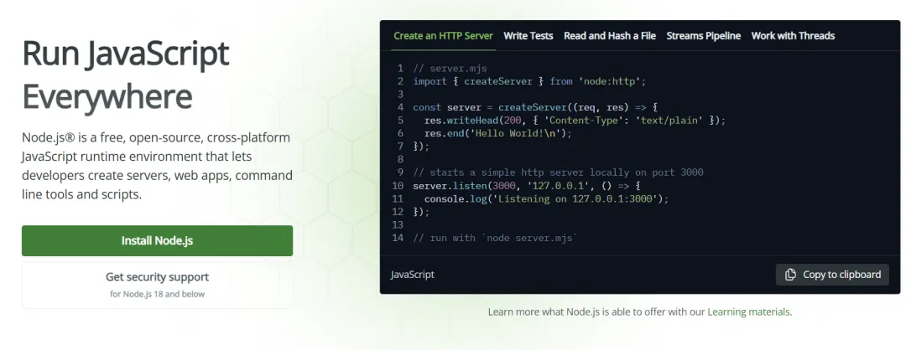This screenshot has width=906, height=350.
Task: Click the 'for Node.js 18 and below' text
Action: 157,294
